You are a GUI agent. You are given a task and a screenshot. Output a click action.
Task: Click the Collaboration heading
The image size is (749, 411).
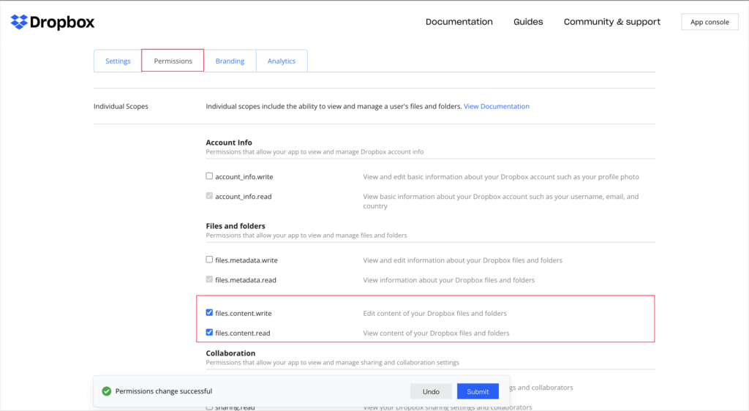[x=230, y=353]
